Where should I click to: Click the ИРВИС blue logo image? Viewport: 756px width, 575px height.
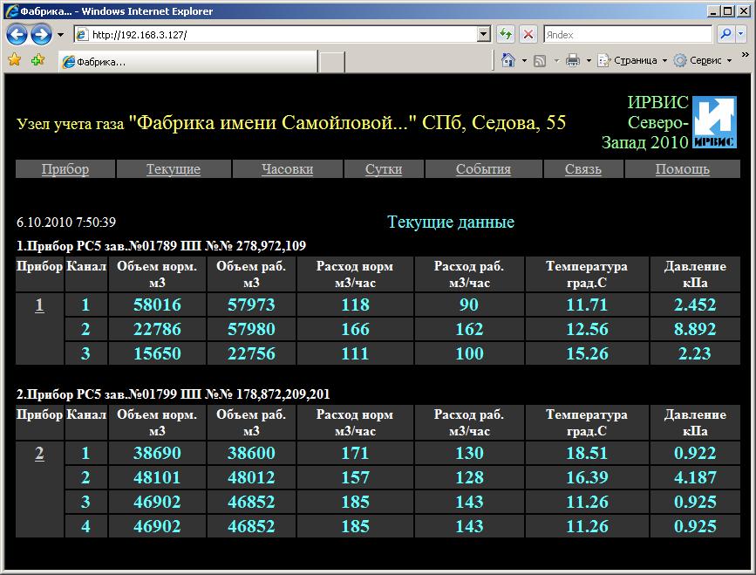[714, 122]
